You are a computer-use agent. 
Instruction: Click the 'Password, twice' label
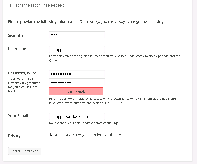(22, 73)
